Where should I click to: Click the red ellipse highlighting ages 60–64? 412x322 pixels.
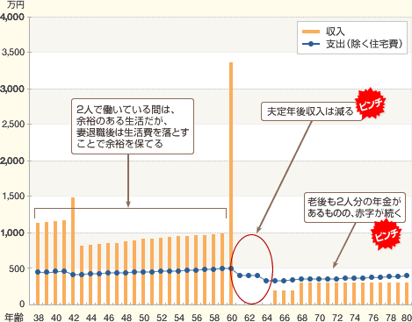point(251,269)
